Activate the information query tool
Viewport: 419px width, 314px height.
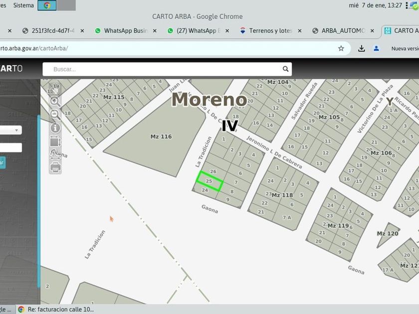pyautogui.click(x=55, y=128)
